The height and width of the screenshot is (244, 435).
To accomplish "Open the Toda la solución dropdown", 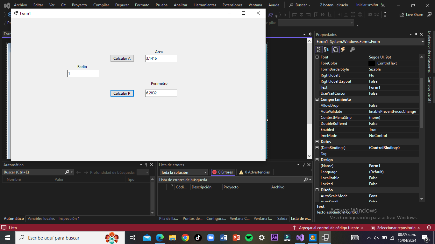I will pos(183,172).
